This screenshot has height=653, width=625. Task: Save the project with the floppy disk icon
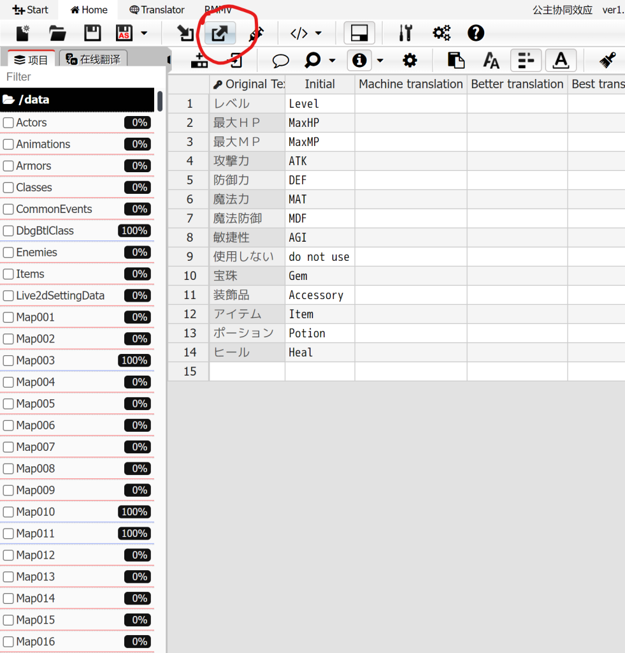[x=93, y=33]
